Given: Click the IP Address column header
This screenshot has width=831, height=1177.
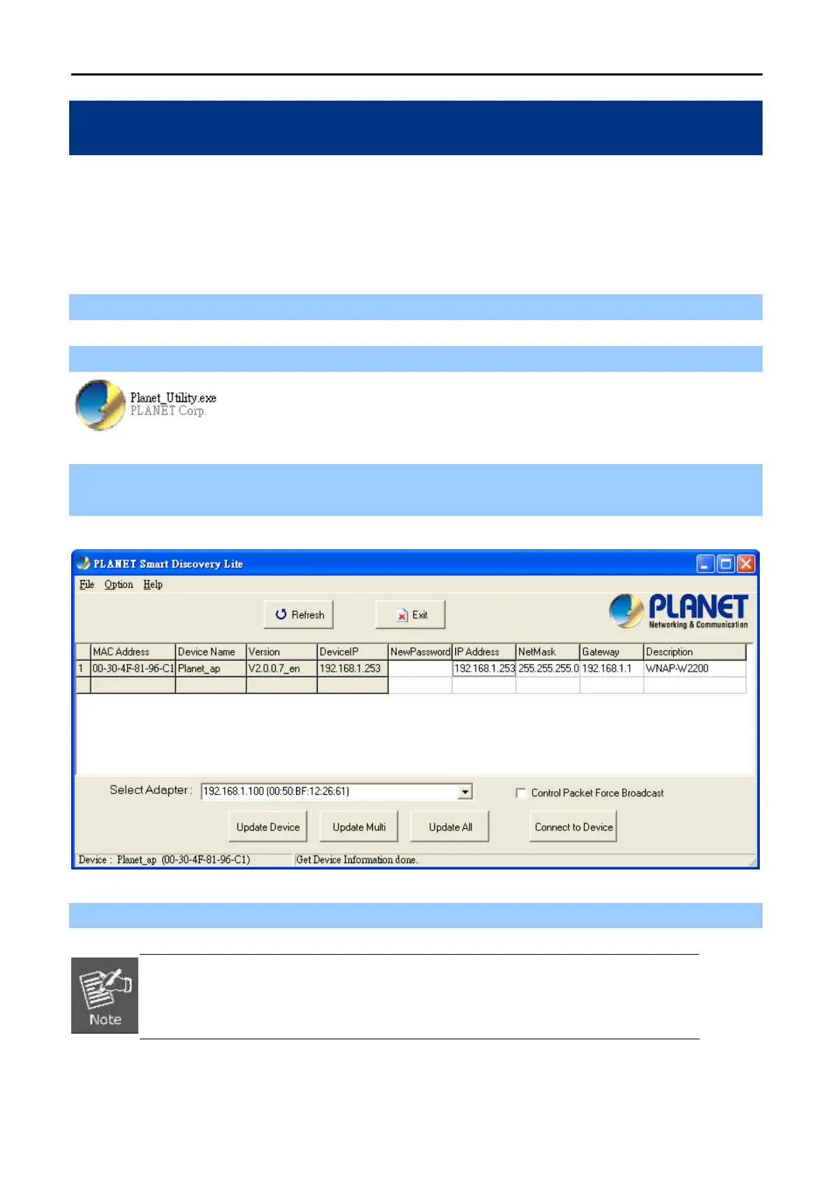Looking at the screenshot, I should point(484,651).
